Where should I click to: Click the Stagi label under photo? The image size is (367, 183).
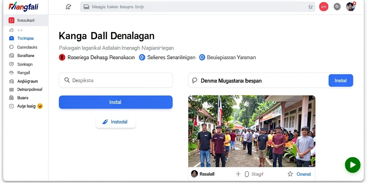click(257, 174)
